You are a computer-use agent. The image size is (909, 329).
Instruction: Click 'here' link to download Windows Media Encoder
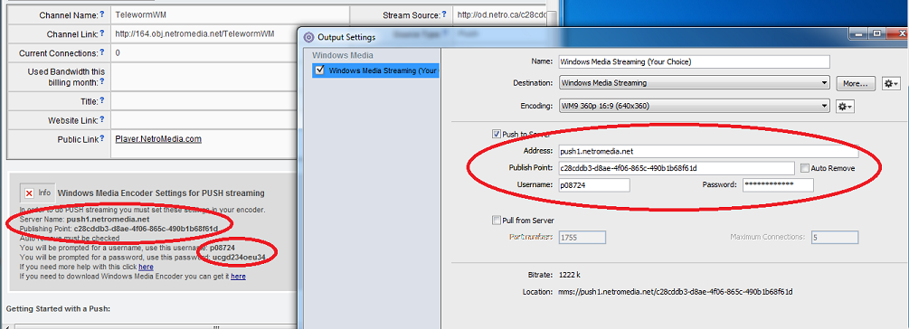click(x=238, y=277)
